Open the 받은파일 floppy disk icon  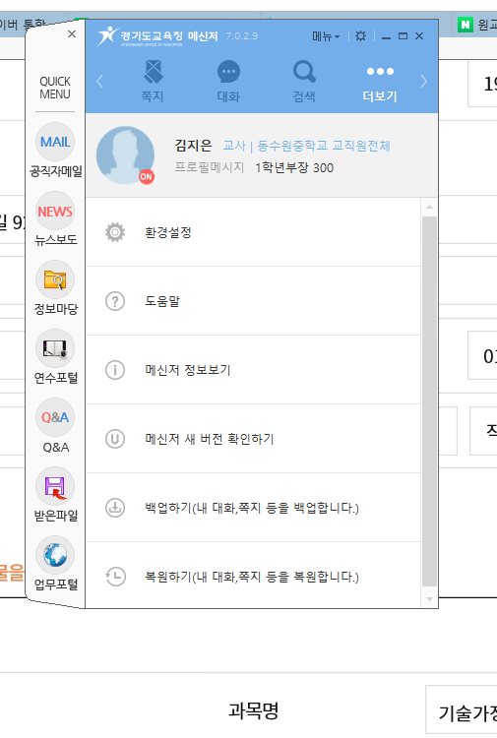point(55,486)
